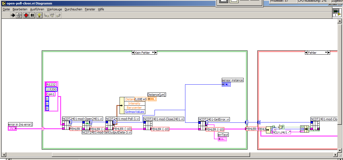Select the NCDT2401-mod-Poll-3.vi subVI node
This screenshot has height=160, width=343.
tap(110, 126)
